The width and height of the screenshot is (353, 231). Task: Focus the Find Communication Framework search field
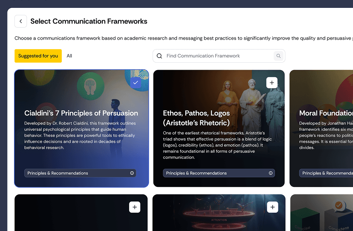[219, 56]
